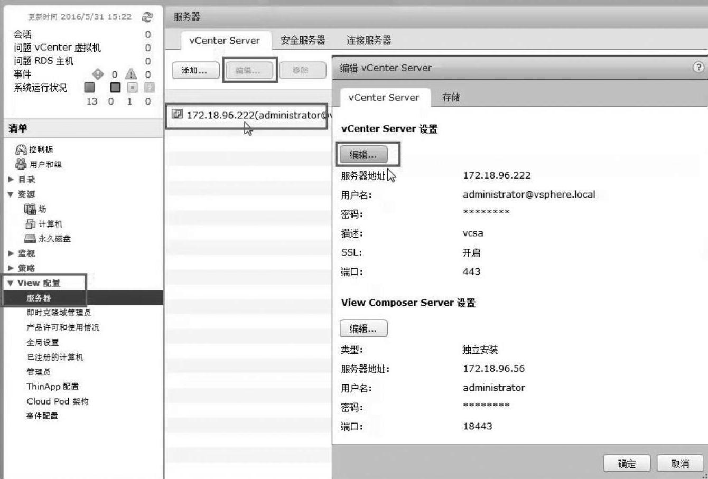Click the second system health status square
The width and height of the screenshot is (708, 479).
115,87
